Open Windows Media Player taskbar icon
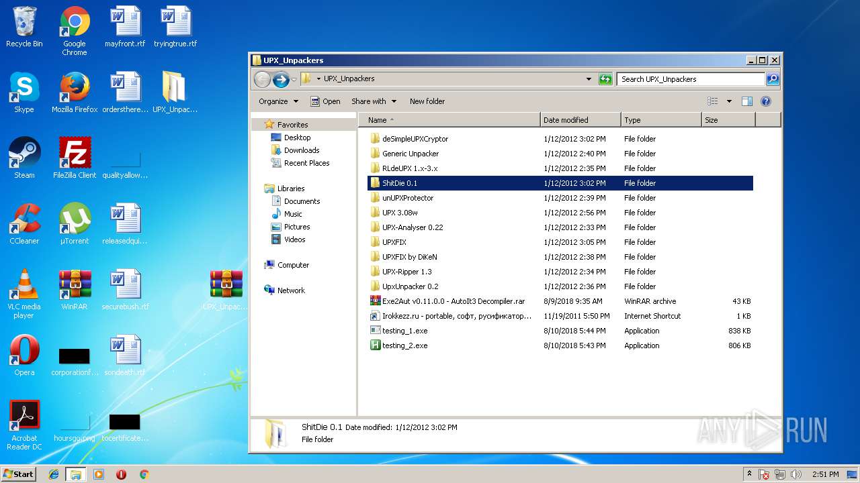Screen dimensions: 860x483 tap(99, 474)
